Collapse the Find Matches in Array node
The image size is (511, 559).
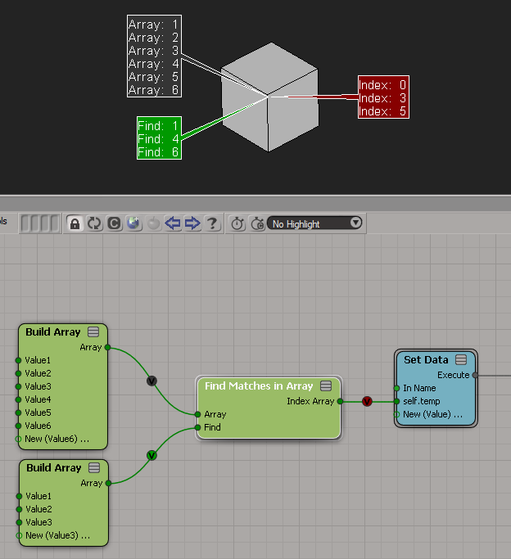point(326,386)
